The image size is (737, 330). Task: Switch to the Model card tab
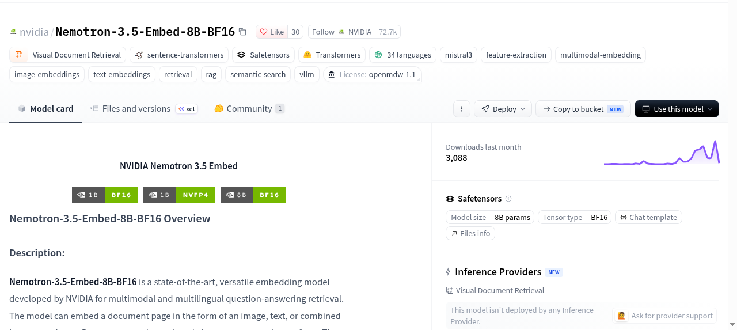45,109
